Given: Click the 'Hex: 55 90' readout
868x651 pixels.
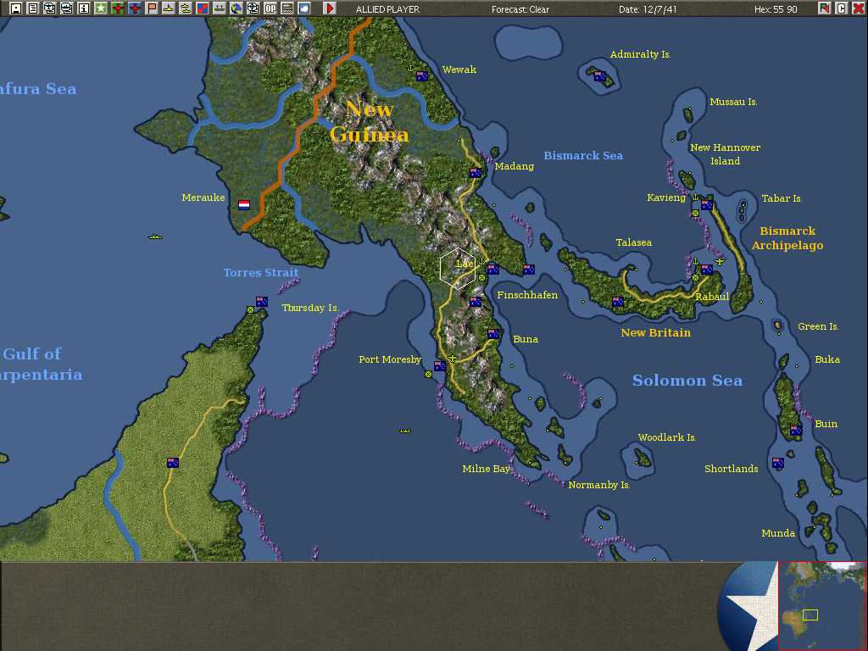Looking at the screenshot, I should click(776, 9).
